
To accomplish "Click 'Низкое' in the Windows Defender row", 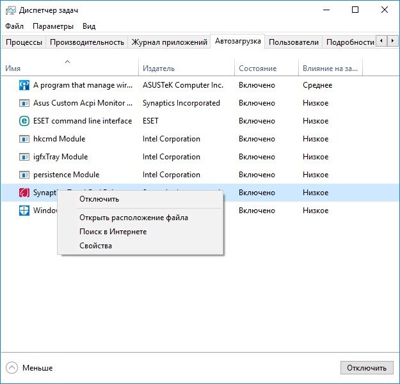I will tap(316, 211).
